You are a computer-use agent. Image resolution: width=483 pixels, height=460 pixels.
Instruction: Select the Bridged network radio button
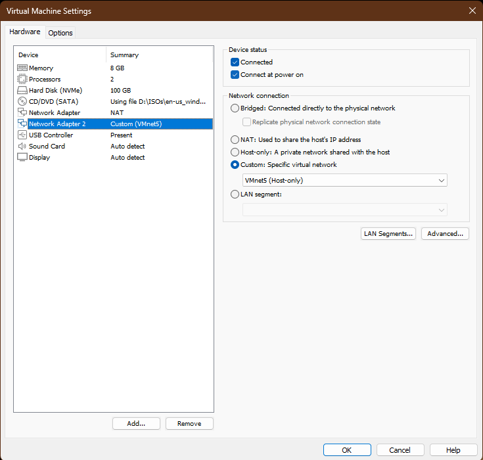235,108
